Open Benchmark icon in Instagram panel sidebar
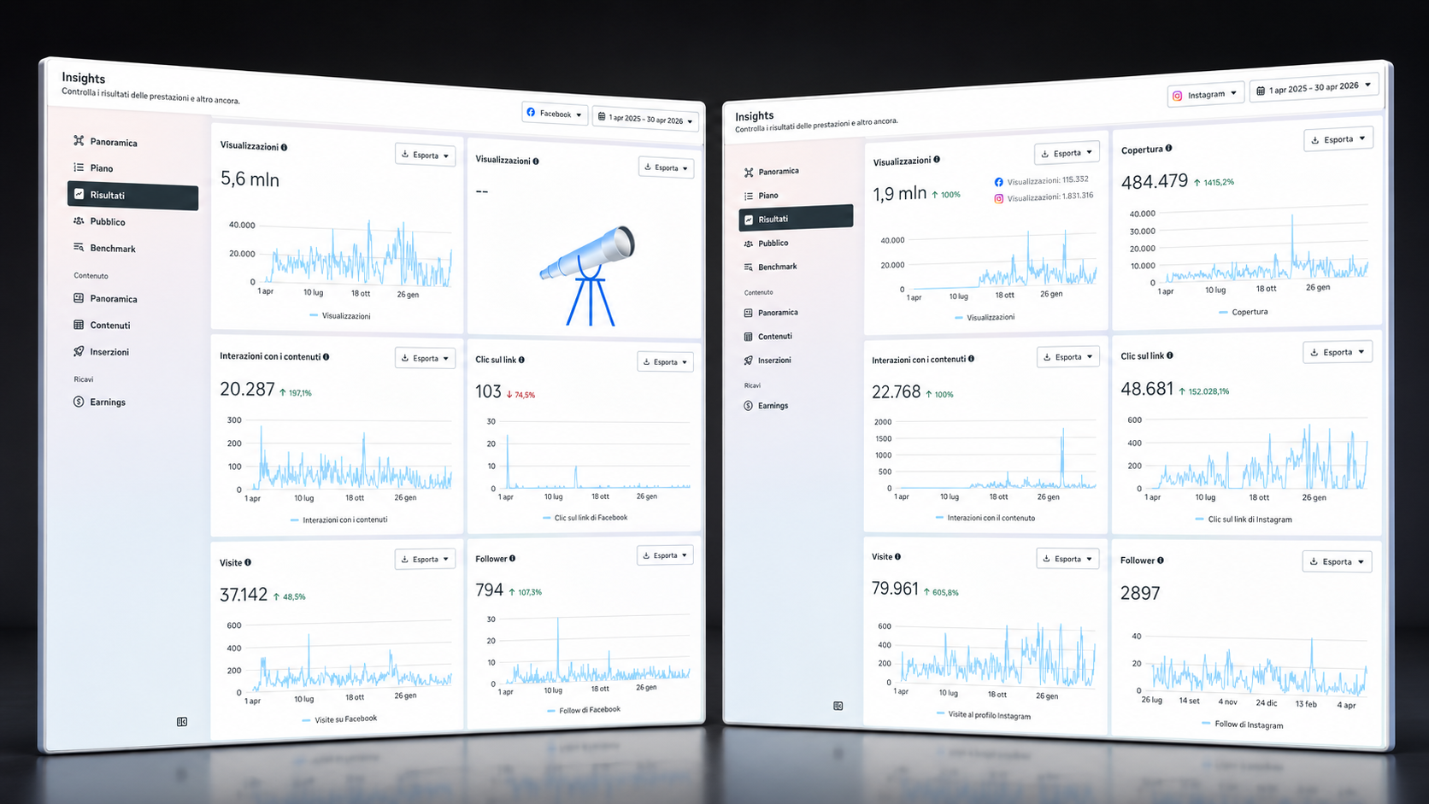 tap(749, 267)
